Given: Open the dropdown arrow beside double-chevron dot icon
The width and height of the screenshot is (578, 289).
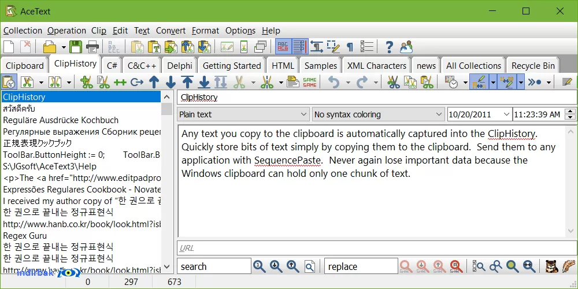Looking at the screenshot, I should click(x=549, y=82).
